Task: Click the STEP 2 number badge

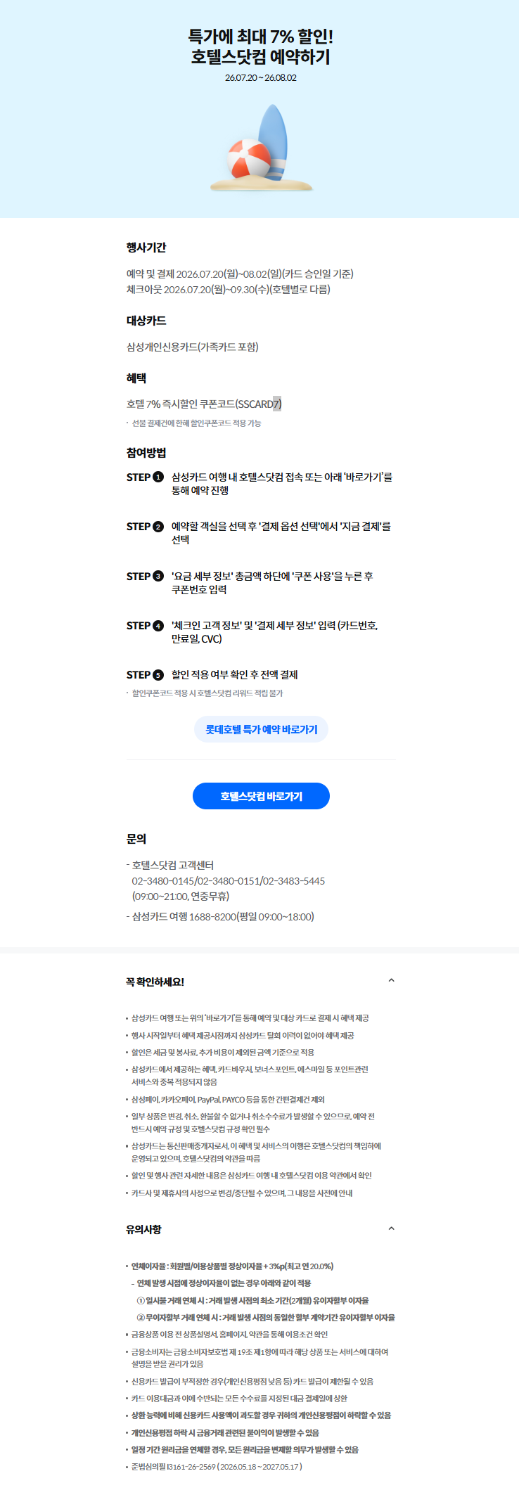Action: tap(158, 527)
